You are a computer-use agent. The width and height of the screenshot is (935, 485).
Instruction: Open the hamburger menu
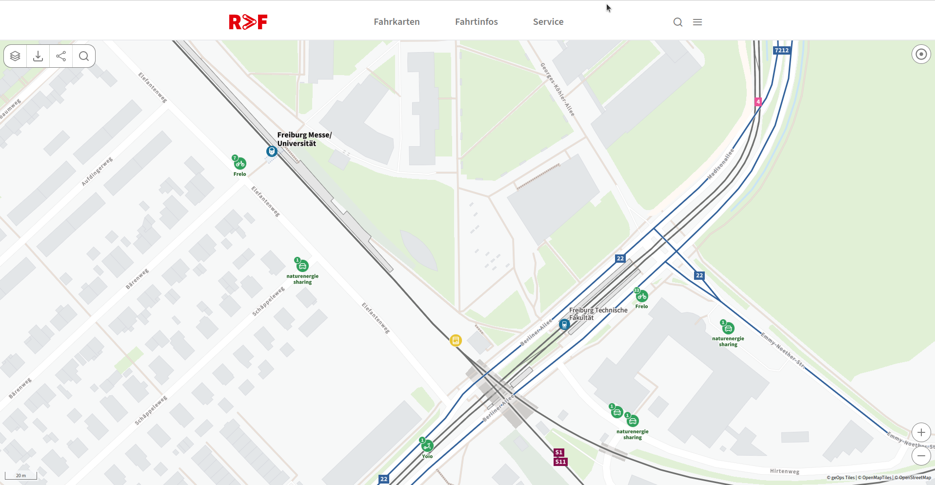pos(697,22)
